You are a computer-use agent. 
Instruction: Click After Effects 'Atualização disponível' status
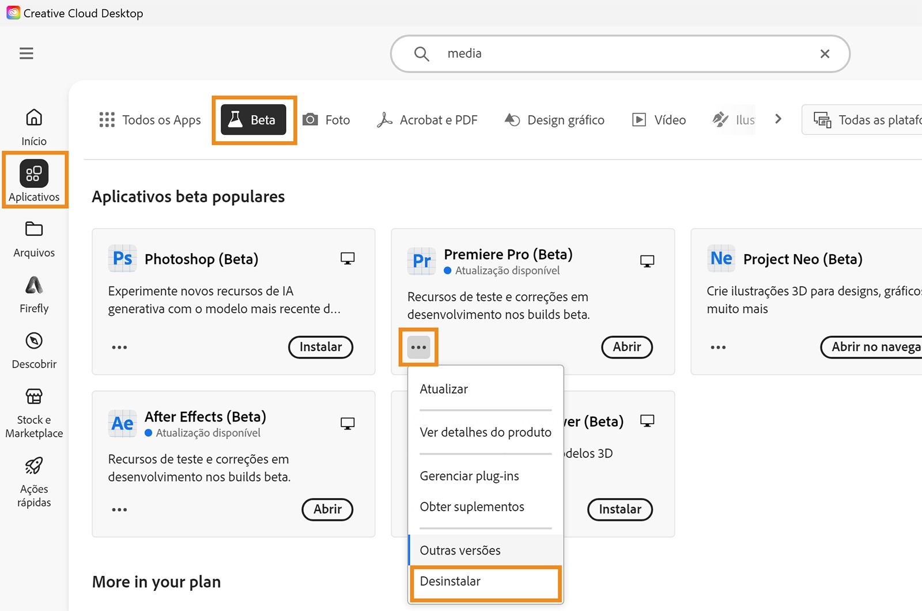point(203,433)
